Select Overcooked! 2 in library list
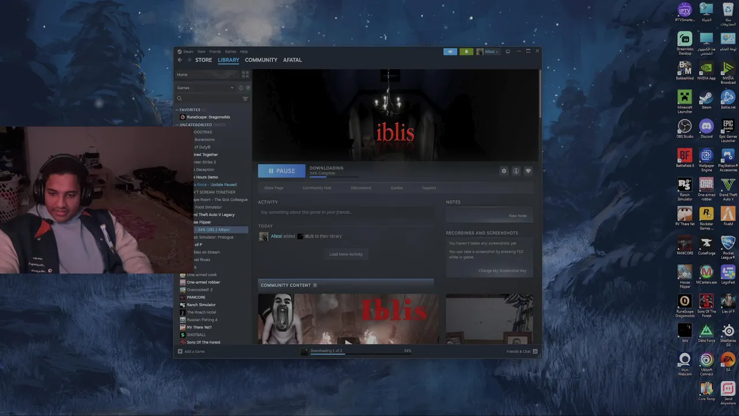 (200, 289)
